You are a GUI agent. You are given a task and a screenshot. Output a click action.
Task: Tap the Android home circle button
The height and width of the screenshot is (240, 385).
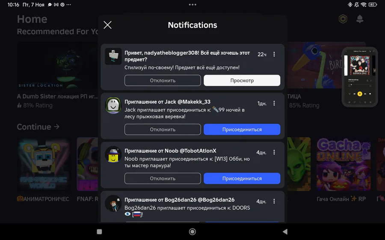coord(192,231)
